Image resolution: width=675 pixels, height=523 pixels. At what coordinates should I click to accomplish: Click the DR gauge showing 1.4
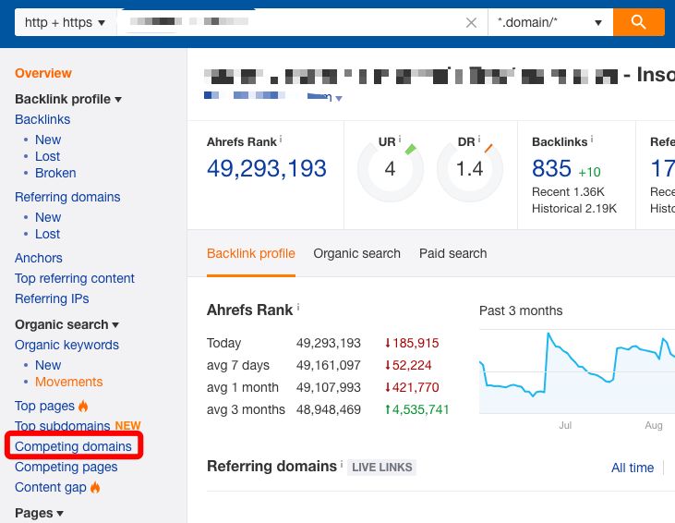point(470,171)
